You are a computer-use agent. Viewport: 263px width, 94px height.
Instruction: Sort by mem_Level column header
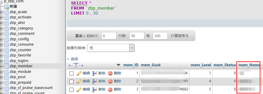click(x=201, y=65)
